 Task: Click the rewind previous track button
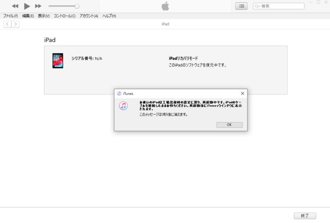click(x=15, y=6)
